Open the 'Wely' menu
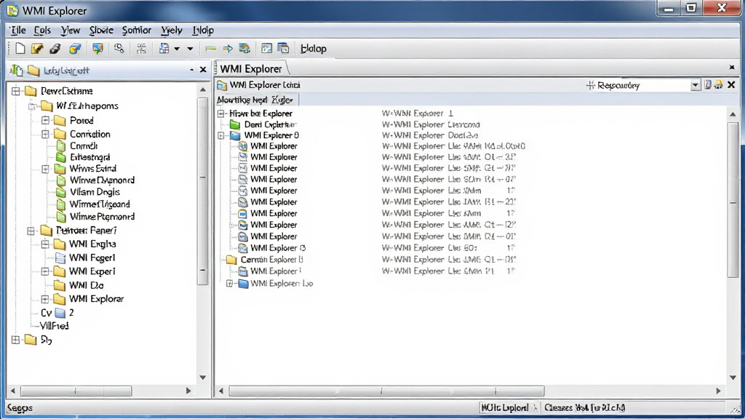 [x=172, y=31]
